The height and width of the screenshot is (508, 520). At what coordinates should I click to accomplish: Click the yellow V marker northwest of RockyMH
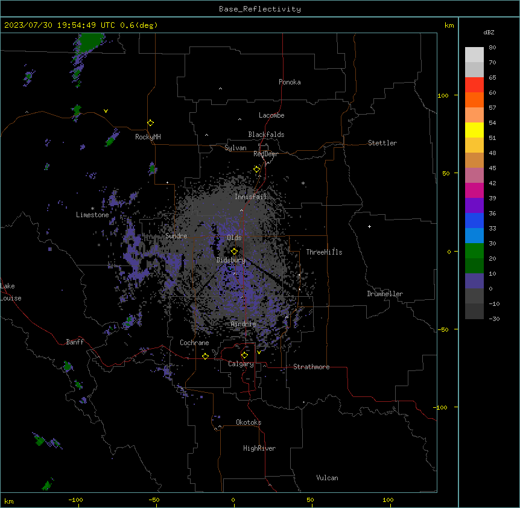point(106,111)
